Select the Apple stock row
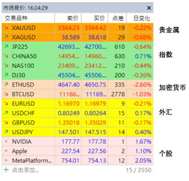 point(77,151)
